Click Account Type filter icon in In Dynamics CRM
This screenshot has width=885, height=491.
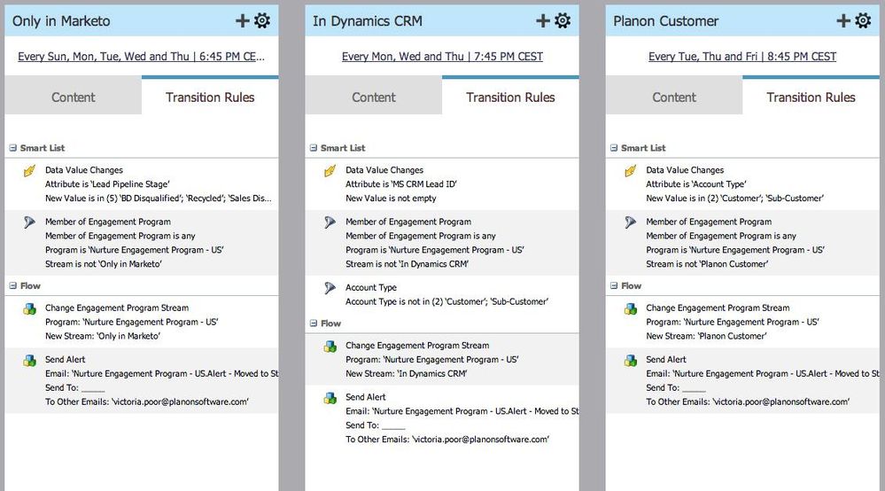pos(330,288)
